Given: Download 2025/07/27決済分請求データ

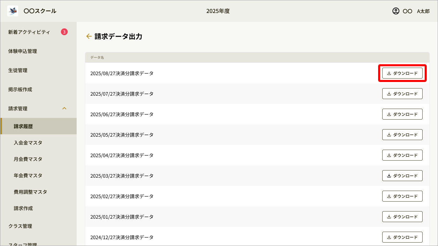Looking at the screenshot, I should 402,94.
